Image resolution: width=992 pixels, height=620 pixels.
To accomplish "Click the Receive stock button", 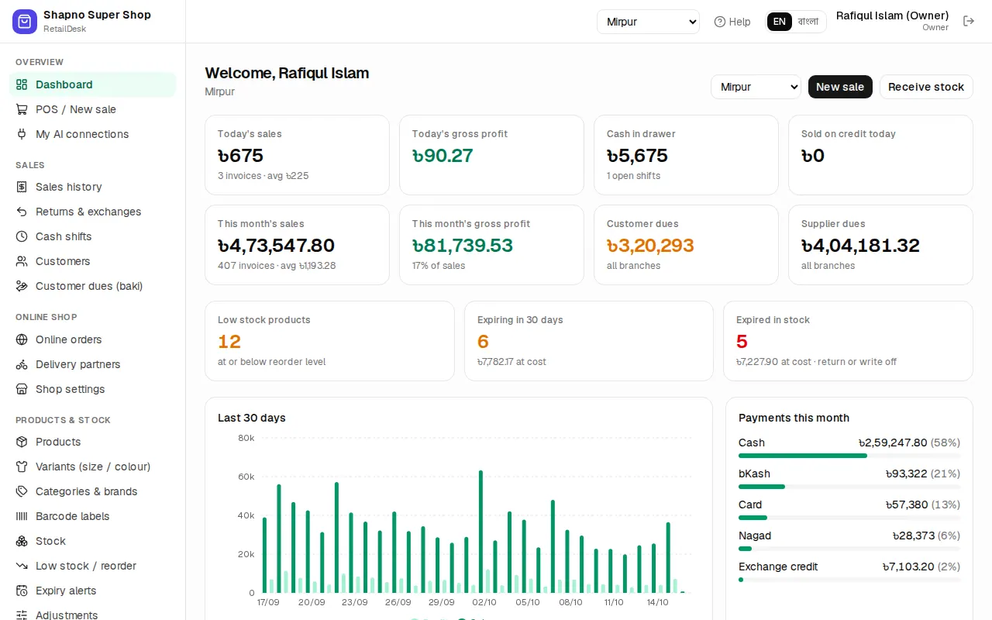I will [x=926, y=87].
